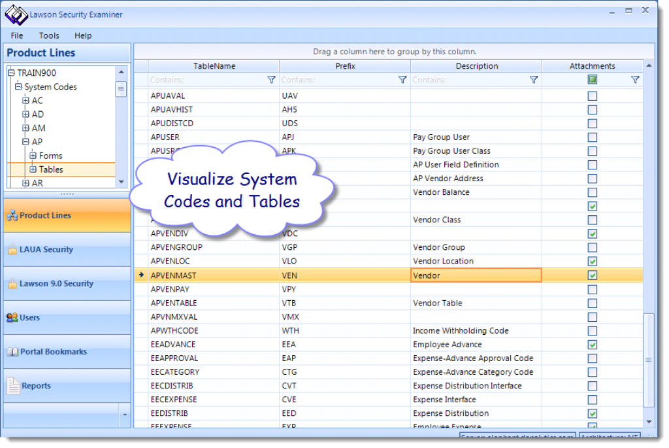
Task: Click the row indicator arrow for APVENMAST
Action: click(141, 275)
